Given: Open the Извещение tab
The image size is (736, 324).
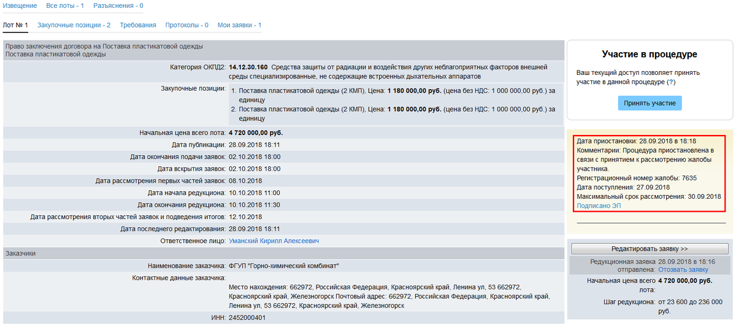Looking at the screenshot, I should (x=20, y=6).
